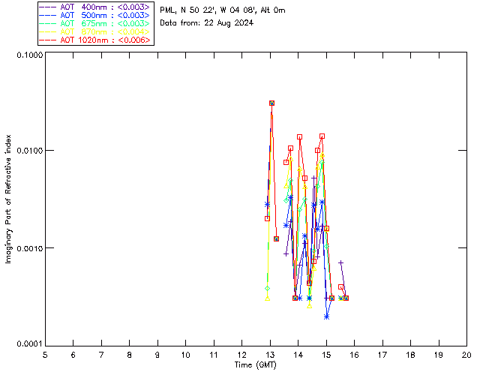Click the yellow triangle marker near 14.4
Image resolution: width=480 pixels, height=384 pixels.
pyautogui.click(x=310, y=305)
